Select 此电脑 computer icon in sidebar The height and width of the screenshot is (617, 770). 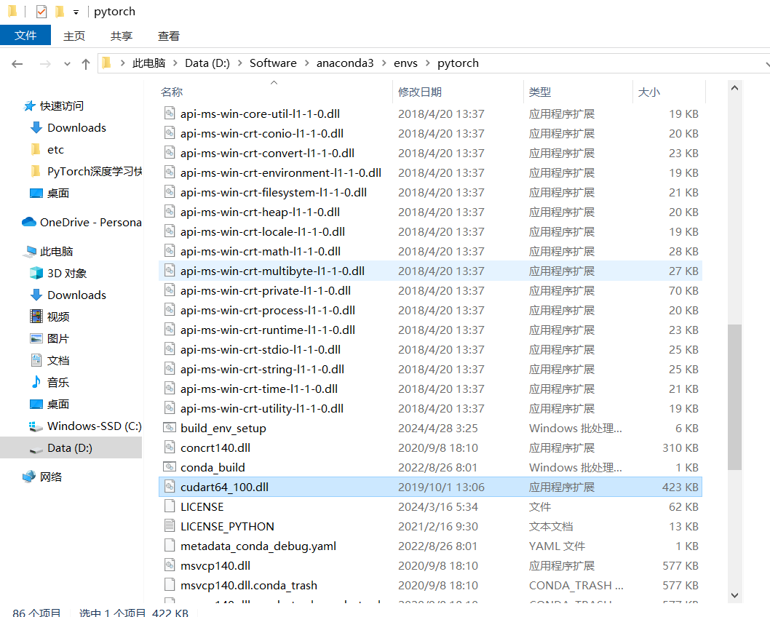30,251
